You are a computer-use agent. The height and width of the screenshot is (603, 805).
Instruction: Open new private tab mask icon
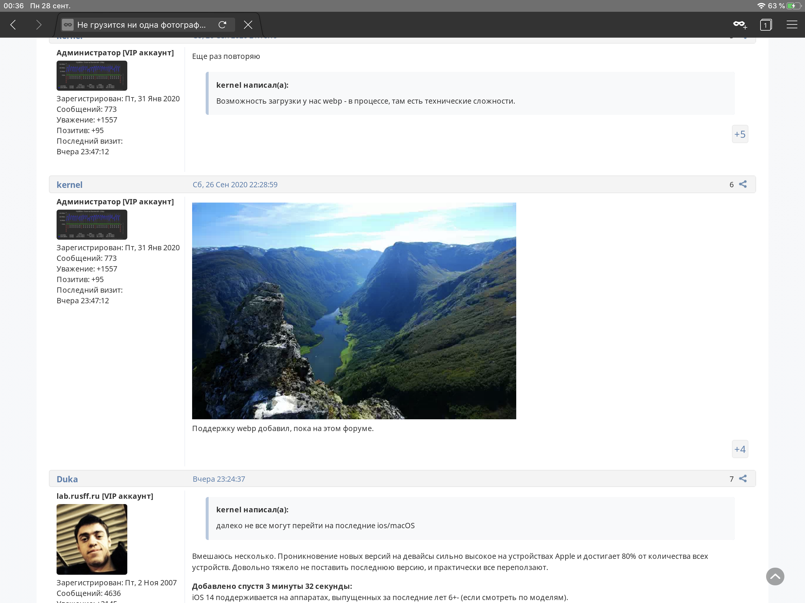click(x=740, y=25)
